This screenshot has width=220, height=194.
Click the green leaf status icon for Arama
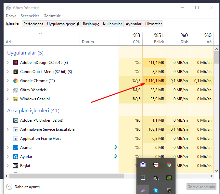(115, 148)
